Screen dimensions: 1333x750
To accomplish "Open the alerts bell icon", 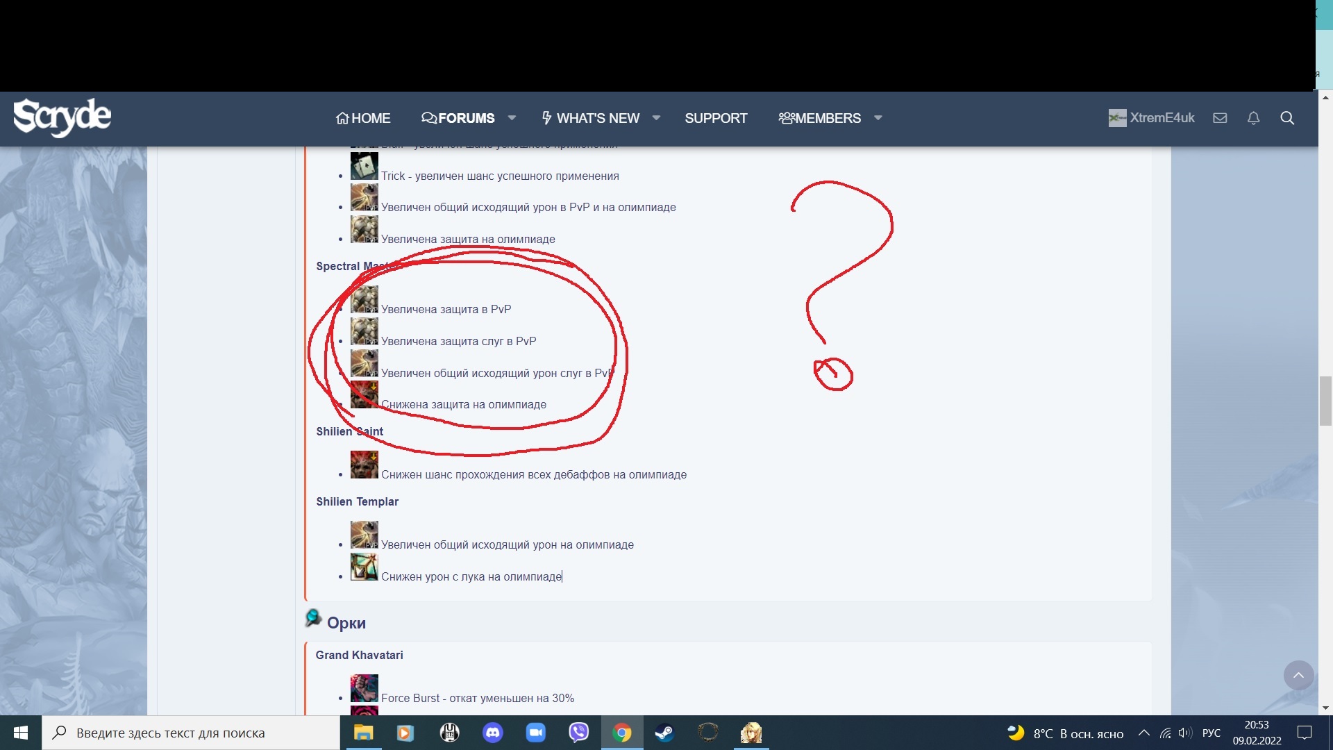I will pyautogui.click(x=1253, y=118).
